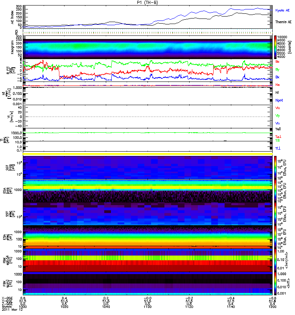
Task: Click the ESA ions Eflux color bar
Action: pyautogui.click(x=275, y=191)
